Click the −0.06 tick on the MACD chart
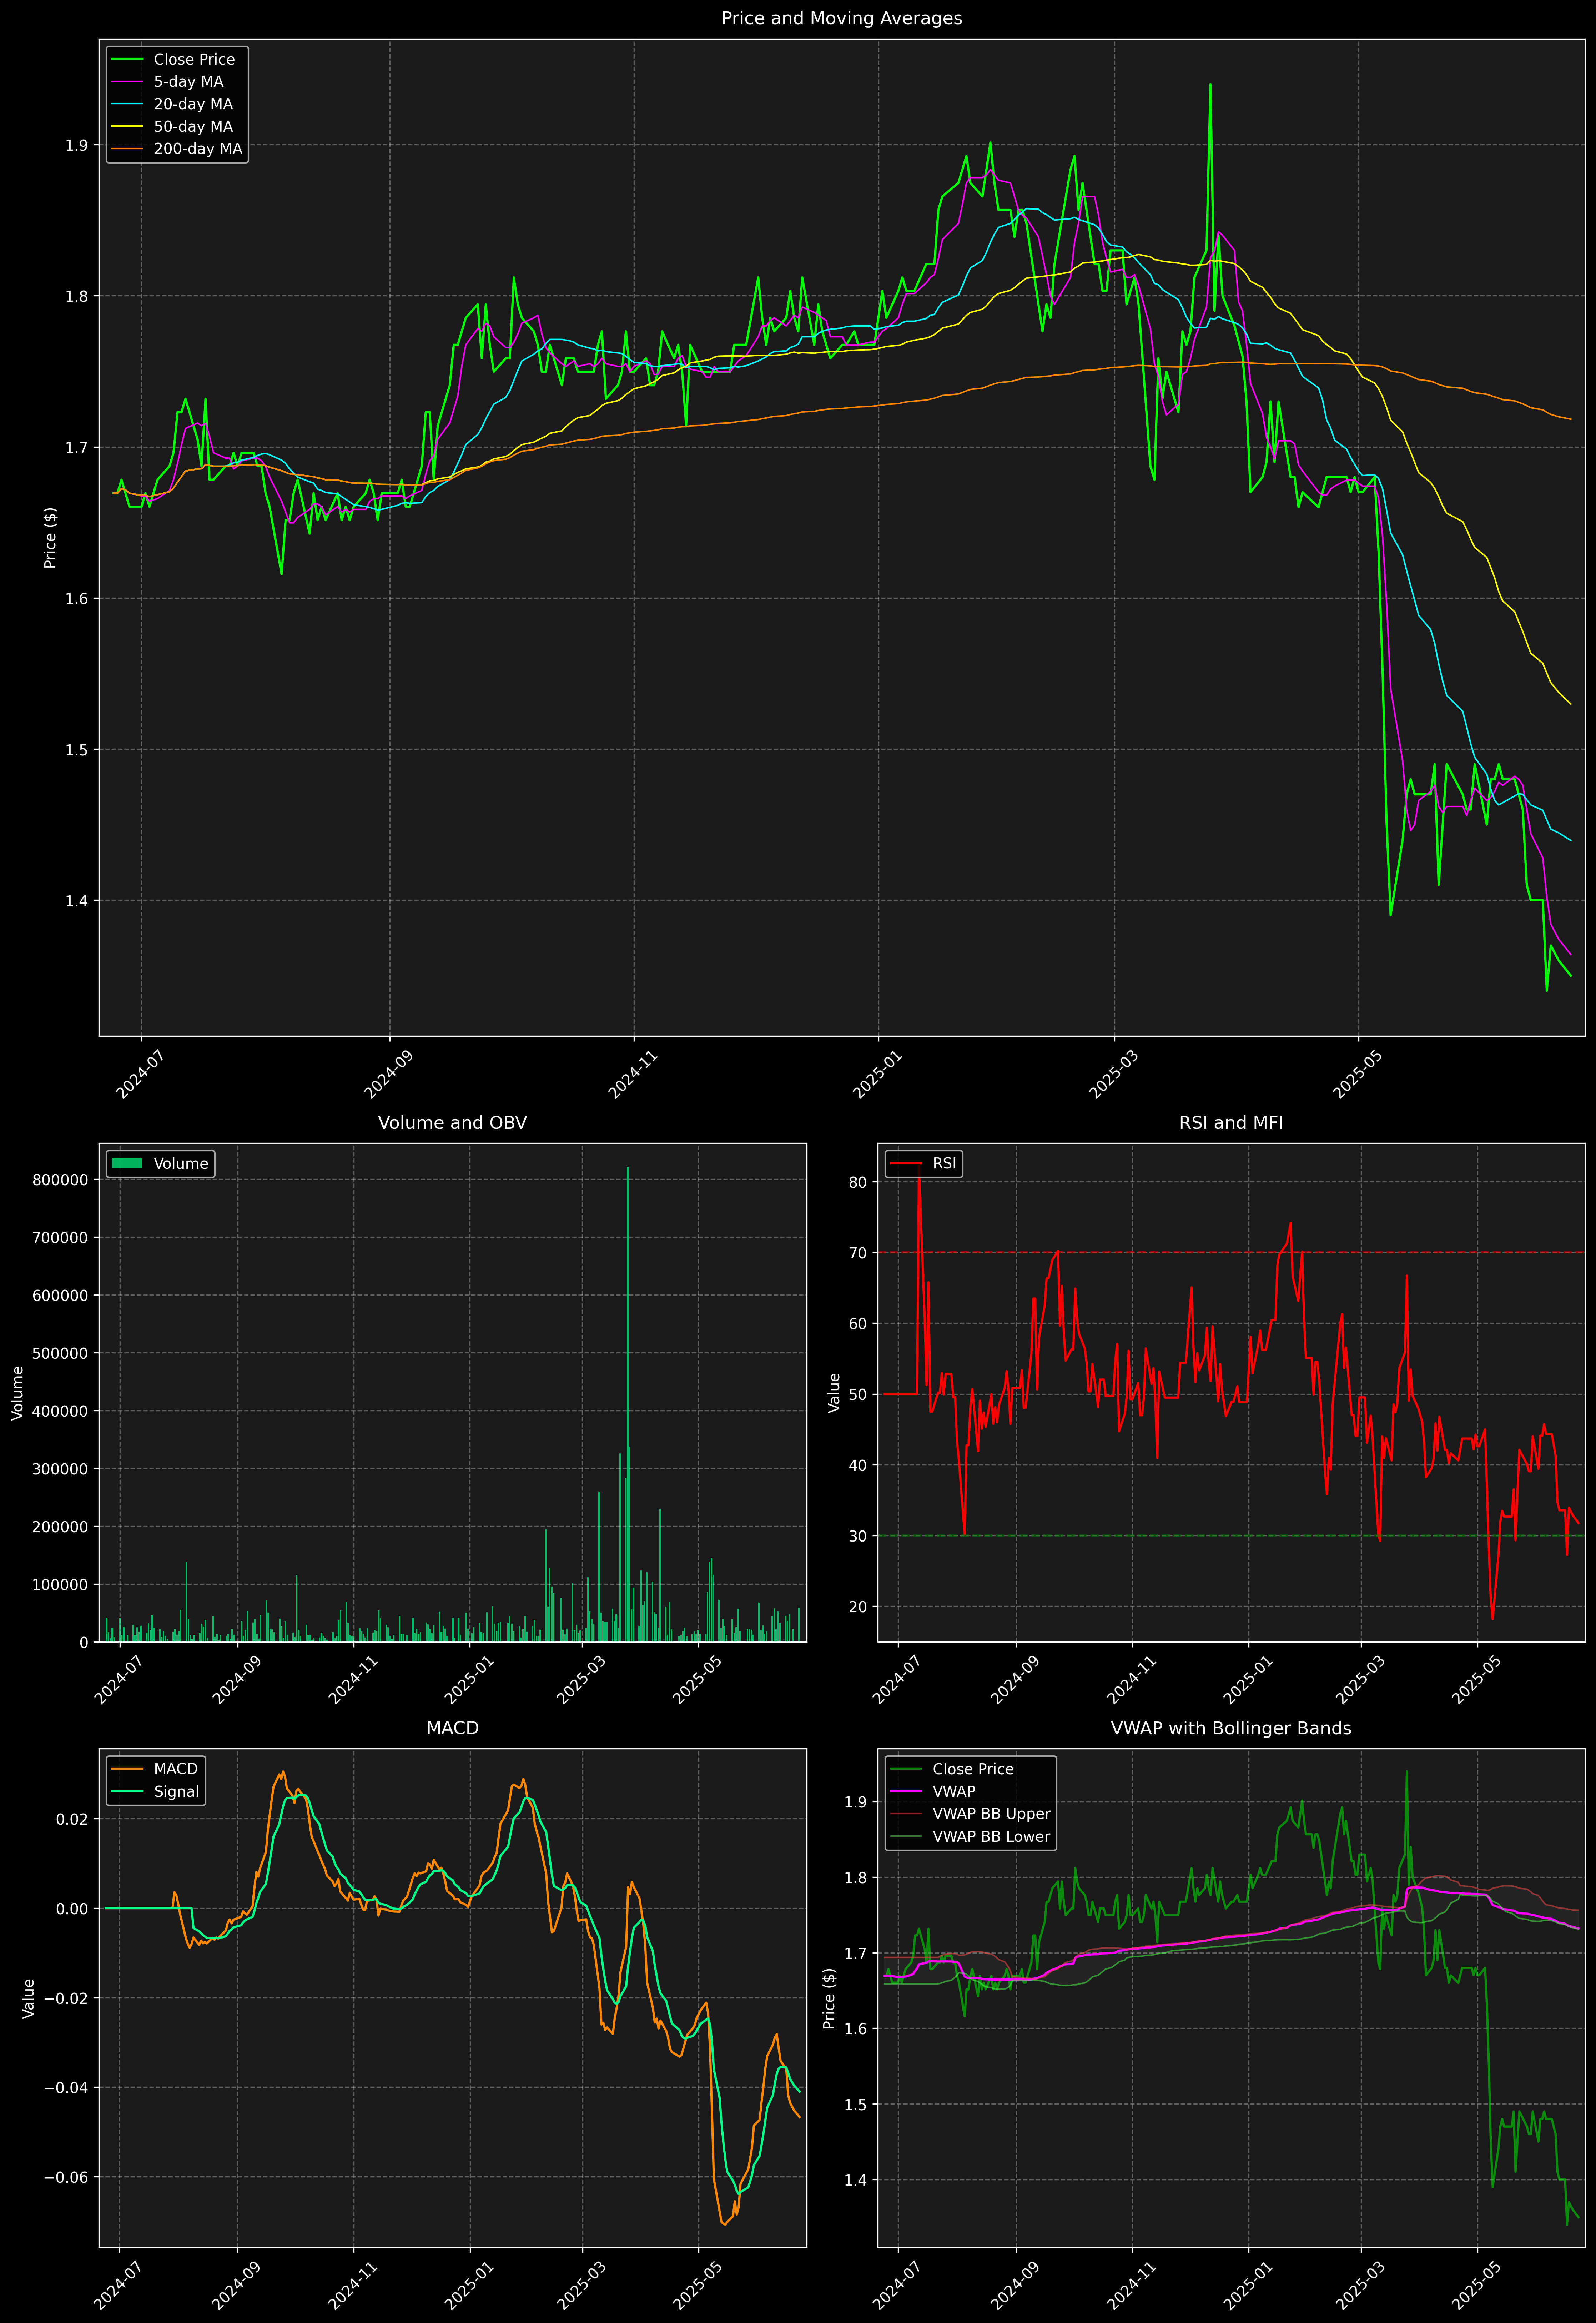This screenshot has width=1596, height=2323. point(66,2177)
